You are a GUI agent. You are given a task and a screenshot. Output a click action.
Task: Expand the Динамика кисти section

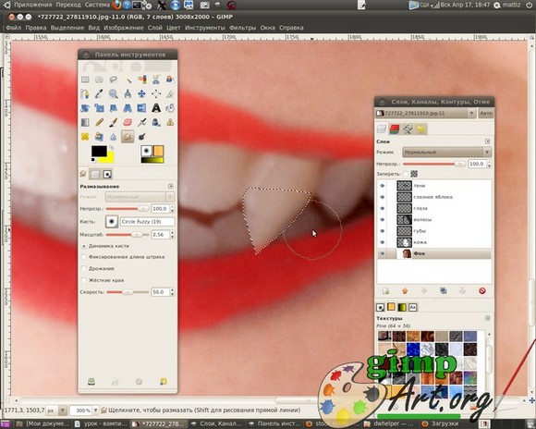pos(84,246)
